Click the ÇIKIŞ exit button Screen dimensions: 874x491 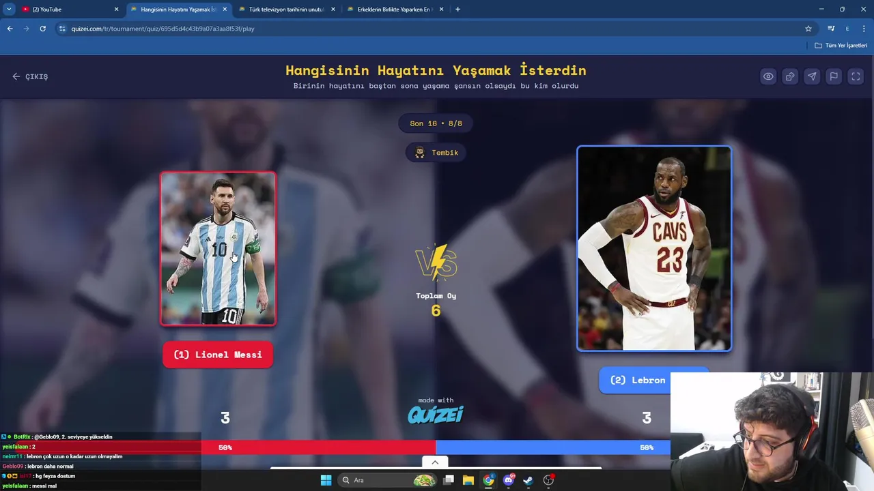click(30, 76)
